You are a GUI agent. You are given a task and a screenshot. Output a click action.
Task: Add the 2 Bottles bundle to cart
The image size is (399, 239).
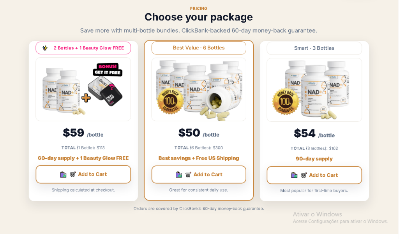(83, 174)
